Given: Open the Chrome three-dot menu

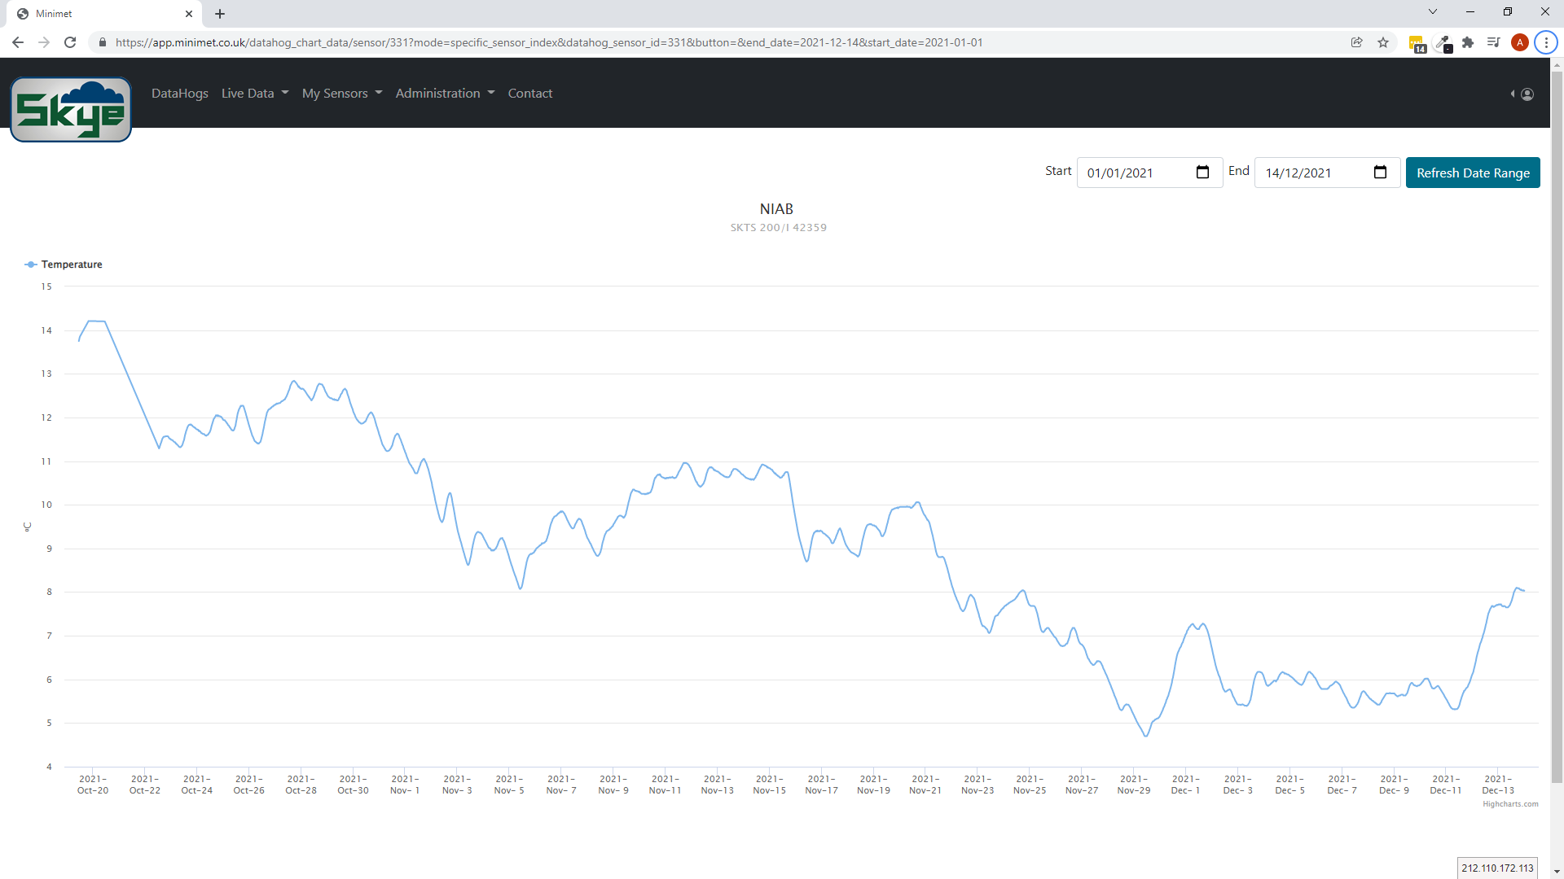Looking at the screenshot, I should (x=1545, y=42).
